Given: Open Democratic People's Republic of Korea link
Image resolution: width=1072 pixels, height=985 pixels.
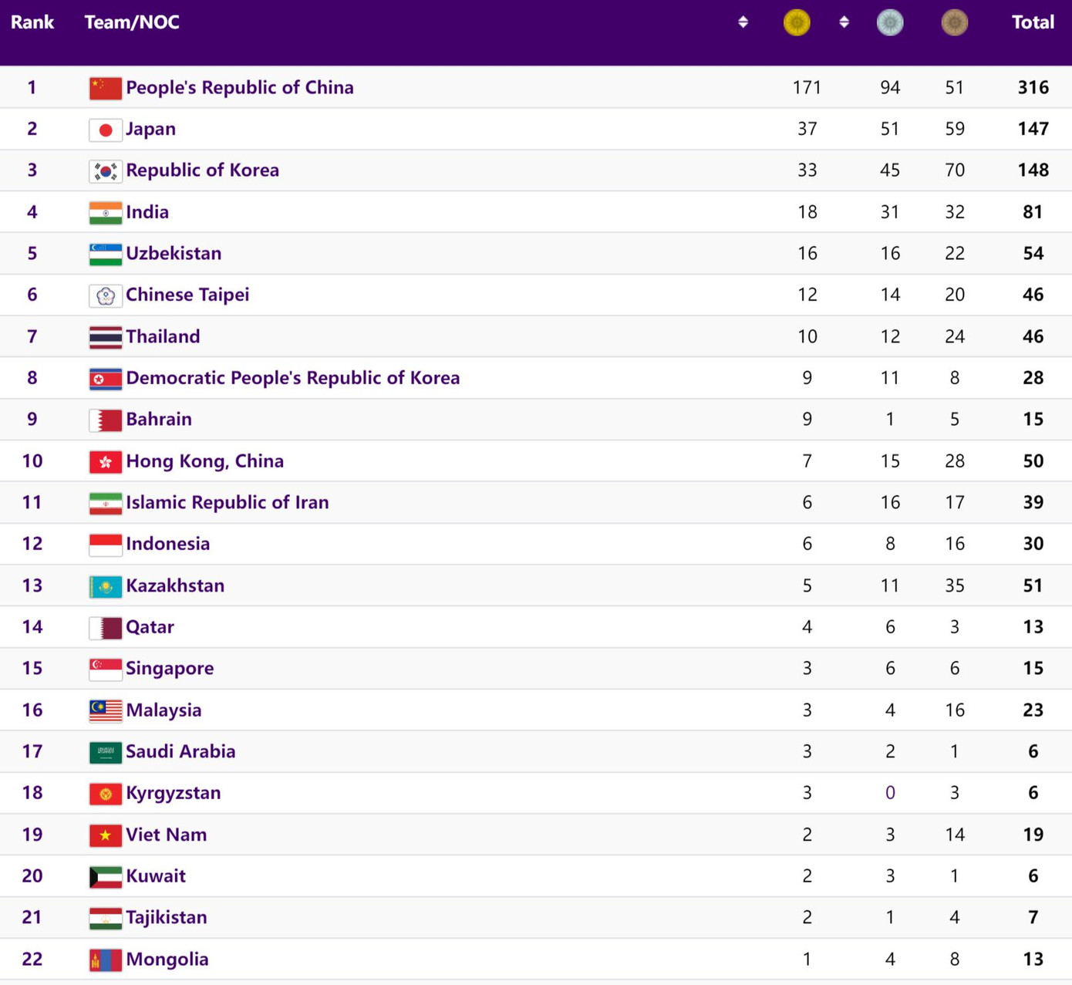Looking at the screenshot, I should [x=292, y=378].
